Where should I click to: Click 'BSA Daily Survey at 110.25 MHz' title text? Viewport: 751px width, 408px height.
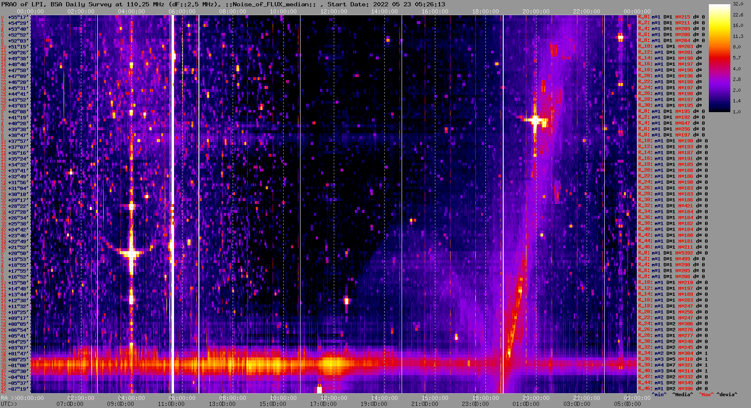[x=108, y=4]
